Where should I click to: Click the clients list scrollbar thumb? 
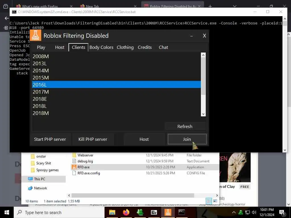(x=203, y=76)
